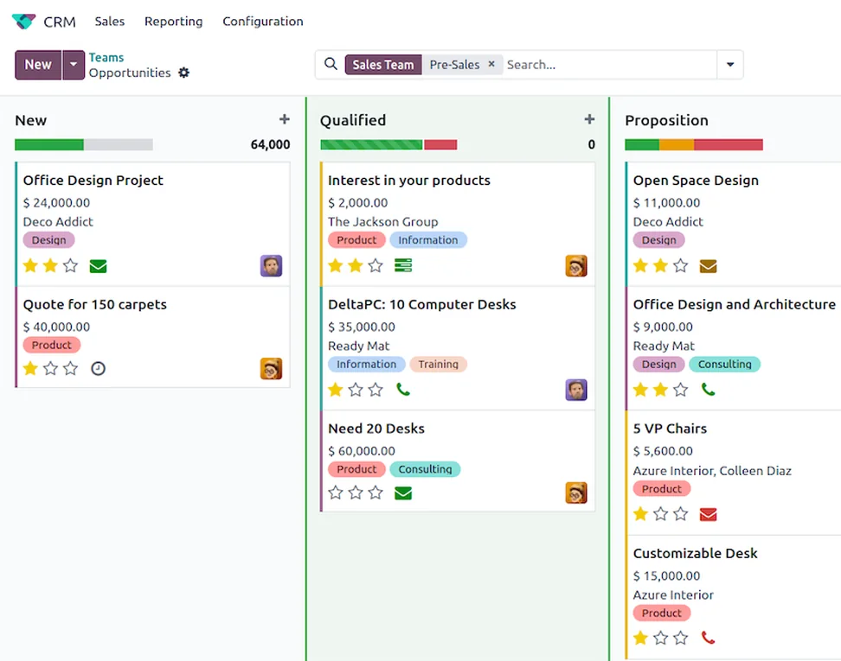This screenshot has height=661, width=841.
Task: Open email activity on Open Space Design
Action: point(708,266)
